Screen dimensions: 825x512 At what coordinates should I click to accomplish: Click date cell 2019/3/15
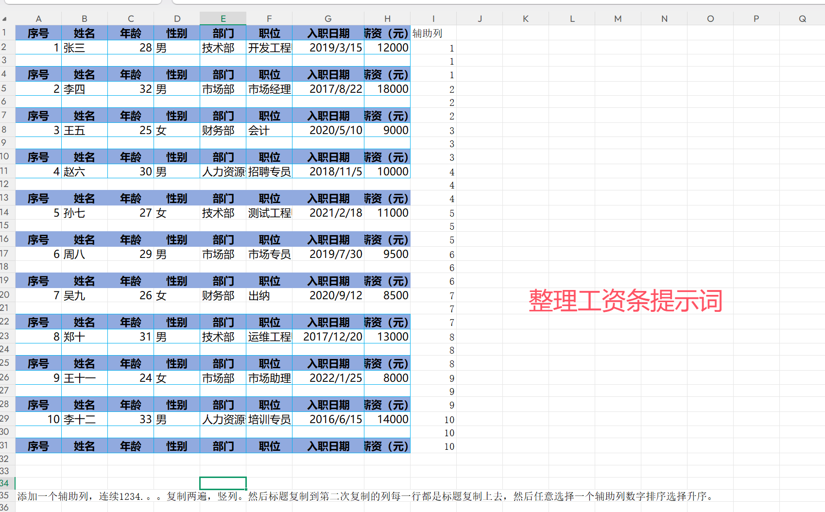[x=328, y=48]
